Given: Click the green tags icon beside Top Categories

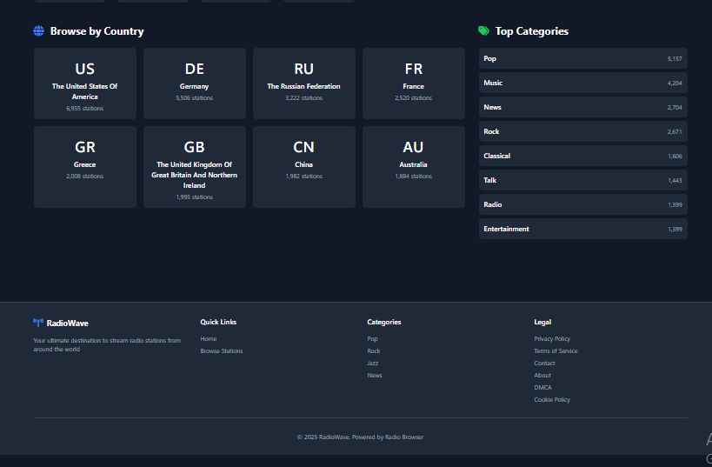Looking at the screenshot, I should 483,31.
